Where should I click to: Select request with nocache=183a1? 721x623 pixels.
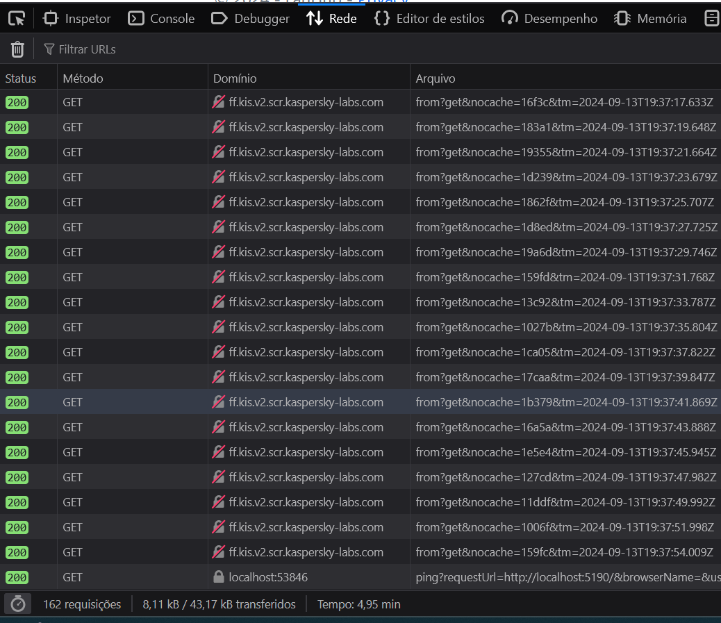[x=360, y=127]
